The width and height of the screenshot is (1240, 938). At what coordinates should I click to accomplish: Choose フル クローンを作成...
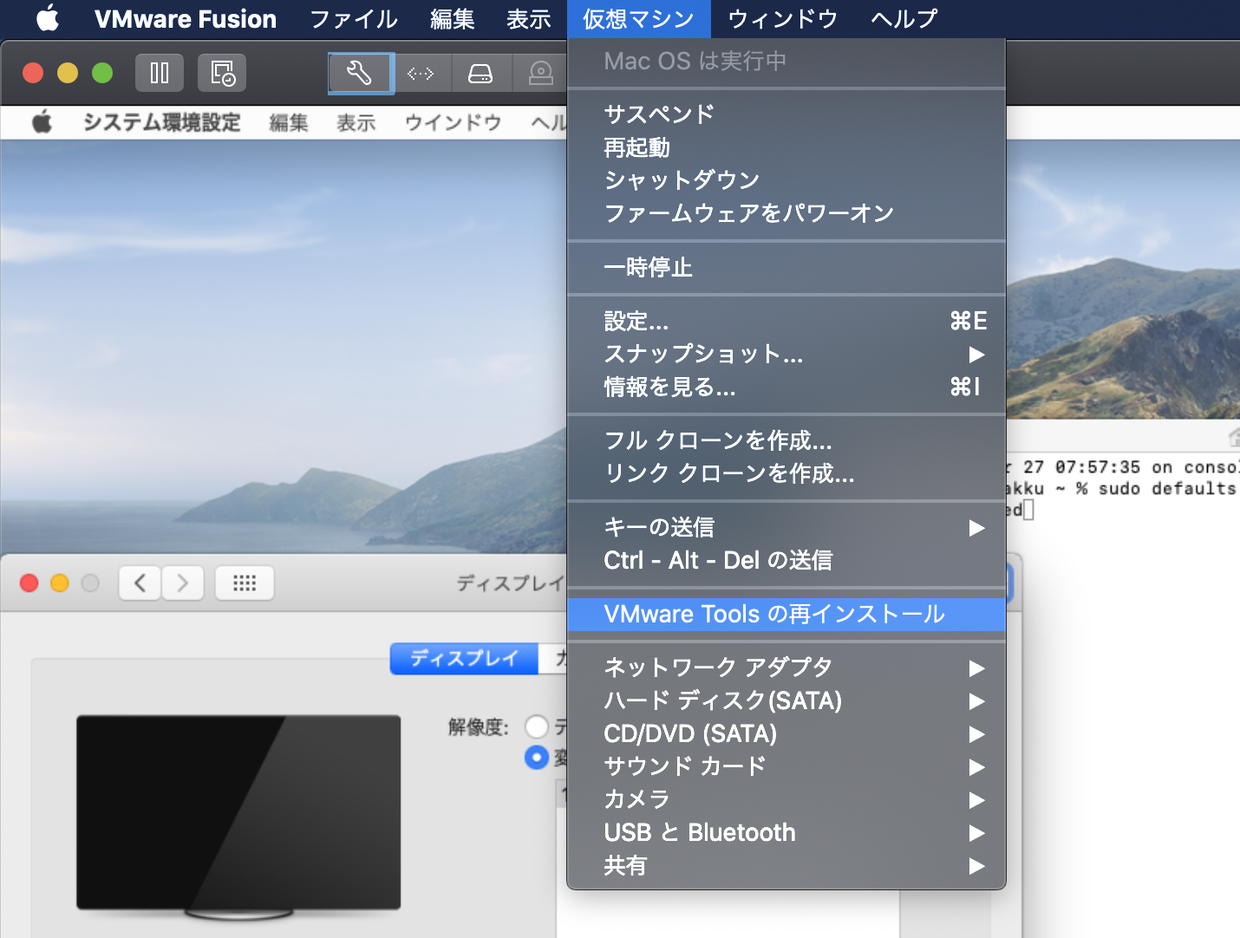point(786,440)
